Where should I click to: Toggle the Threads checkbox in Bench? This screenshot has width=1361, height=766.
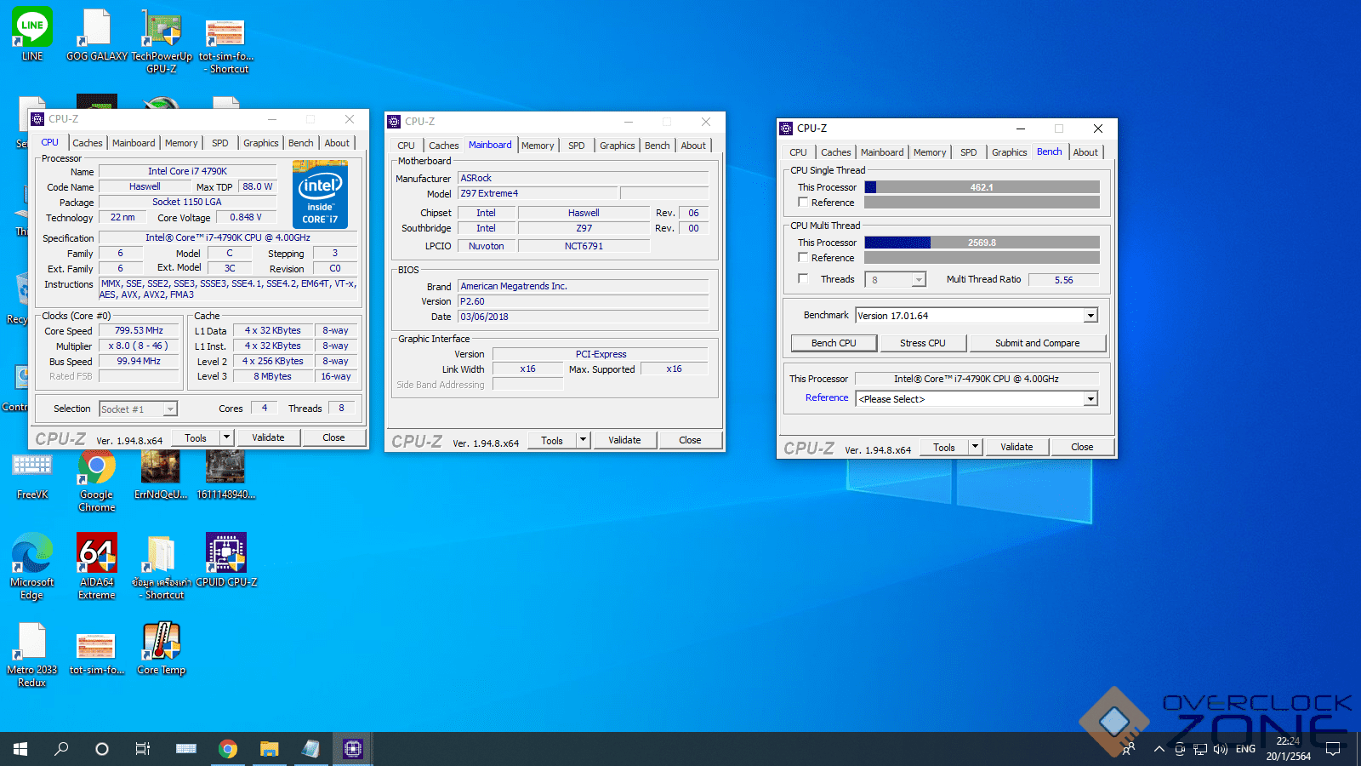coord(803,279)
